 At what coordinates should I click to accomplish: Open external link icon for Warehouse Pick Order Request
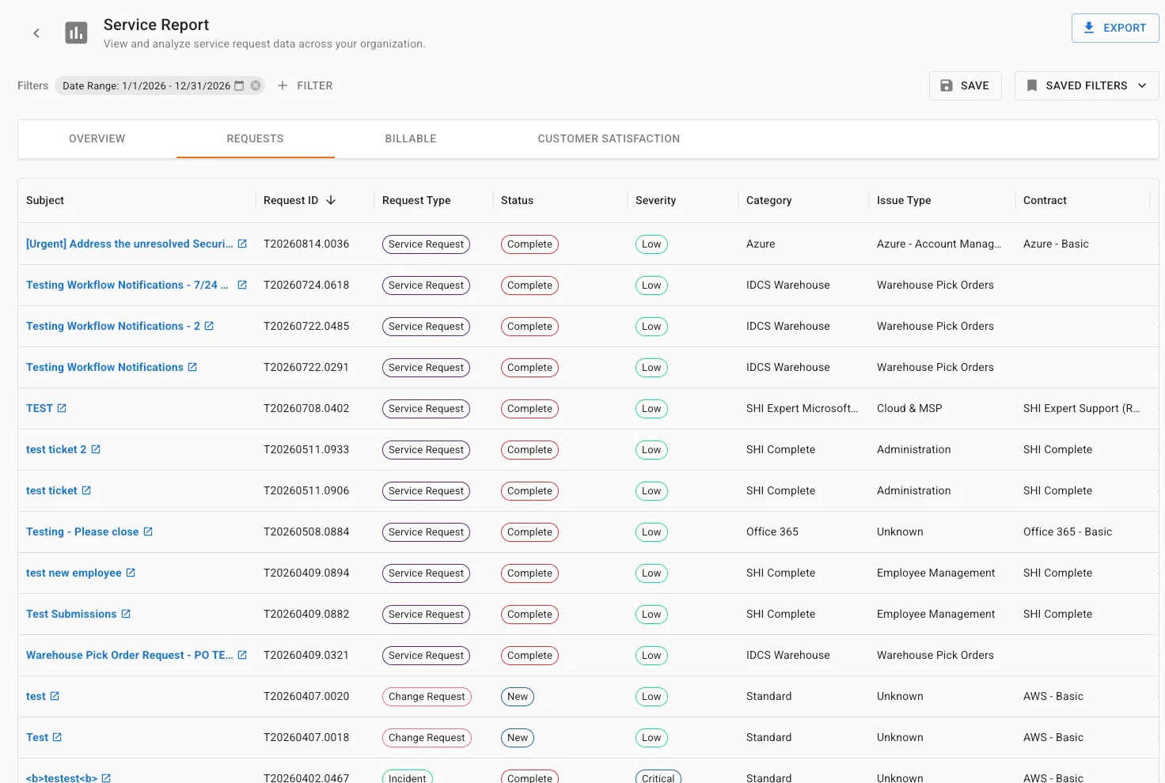[x=242, y=655]
